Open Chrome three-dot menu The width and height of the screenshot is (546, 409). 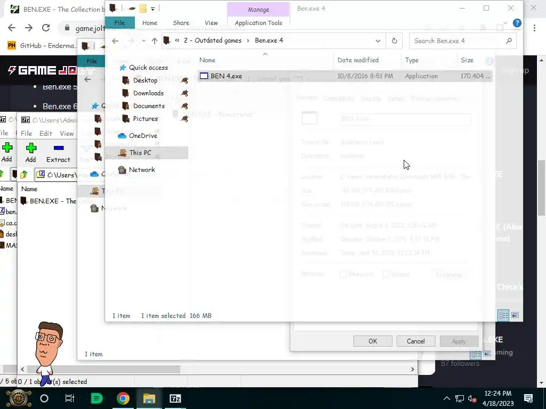point(534,28)
